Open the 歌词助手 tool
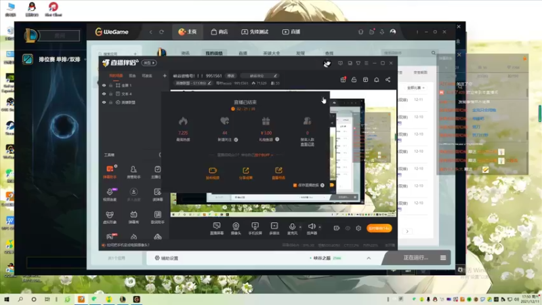Viewport: 542px width, 305px height. coord(158,218)
